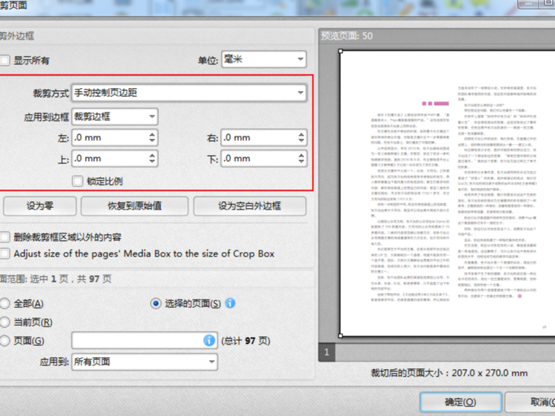This screenshot has width=555, height=416.
Task: Click the 裁切后的页面大小 207.0 x 270.0 mm text
Action: point(449,373)
